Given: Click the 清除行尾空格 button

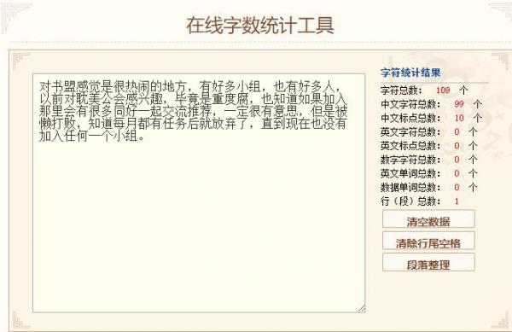Looking at the screenshot, I should click(428, 241).
